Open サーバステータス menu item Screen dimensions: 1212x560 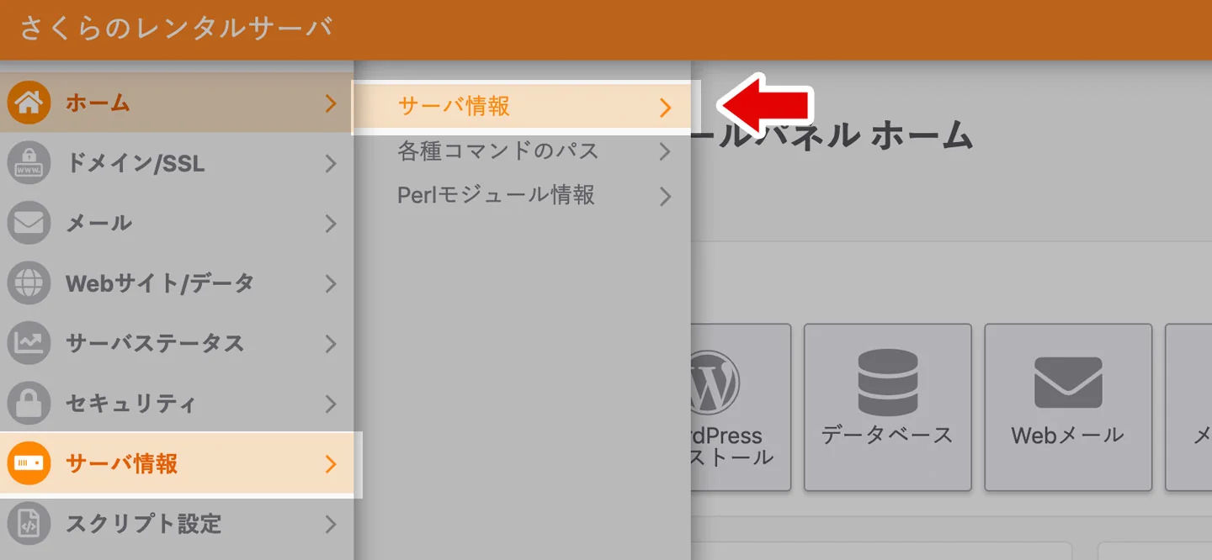pos(177,343)
